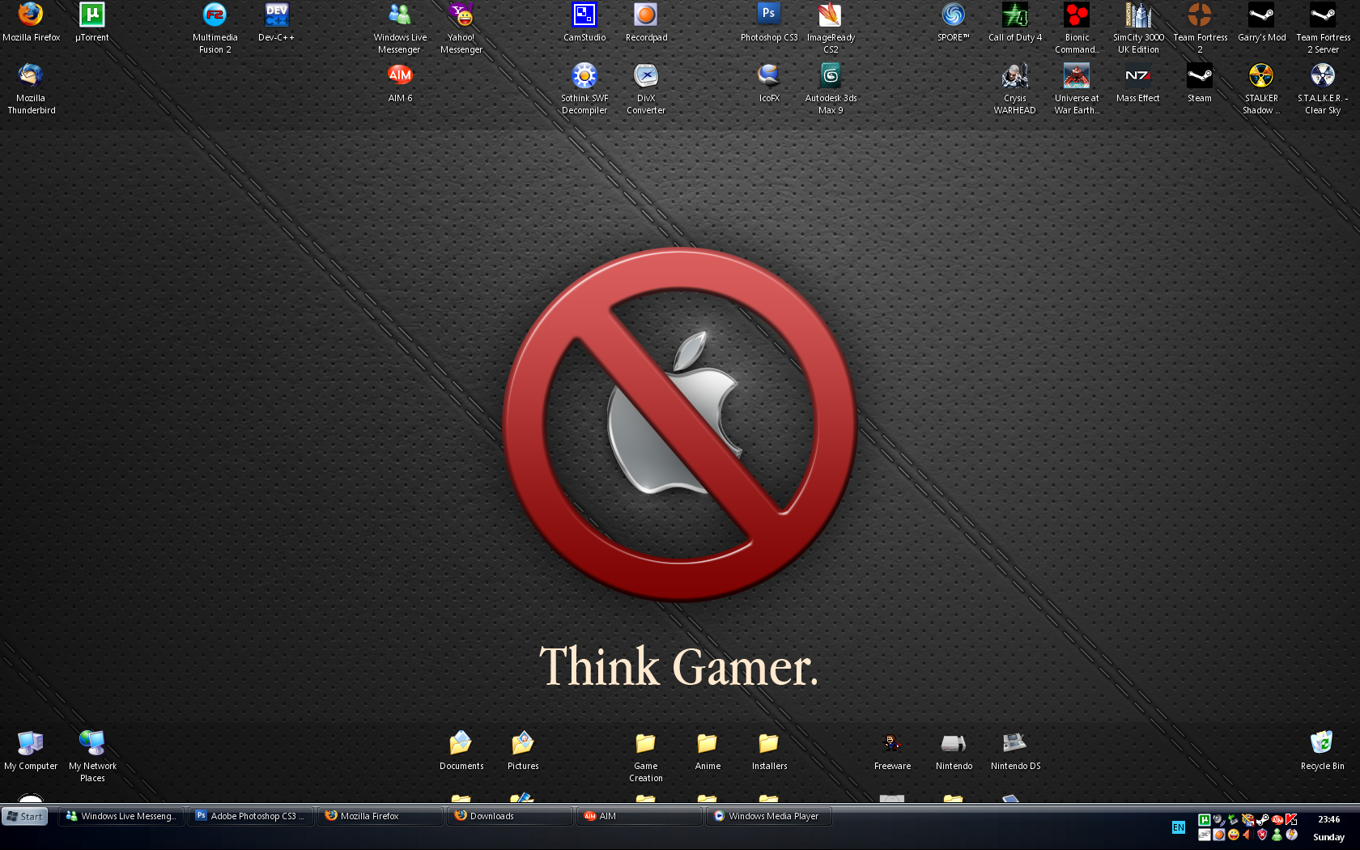Open Multimedia Fusion 2 shortcut
Viewport: 1360px width, 850px height.
point(215,28)
